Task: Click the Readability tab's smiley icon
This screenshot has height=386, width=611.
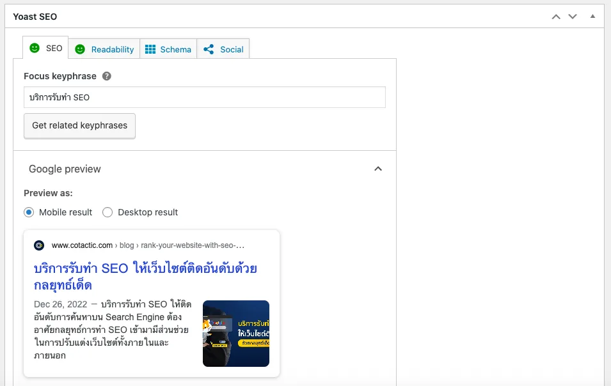Action: coord(79,49)
